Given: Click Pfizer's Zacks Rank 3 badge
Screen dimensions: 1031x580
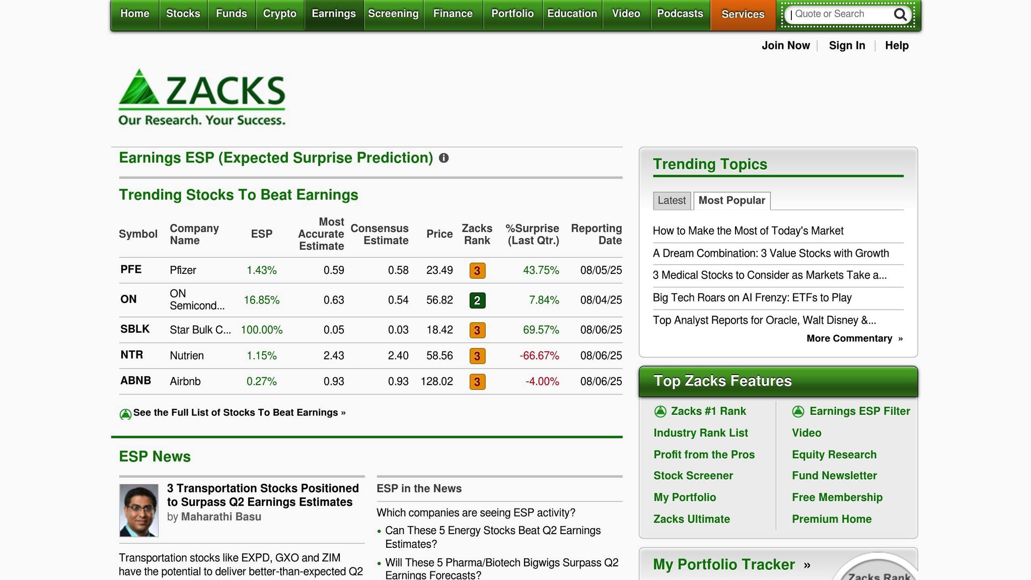Looking at the screenshot, I should pyautogui.click(x=477, y=271).
